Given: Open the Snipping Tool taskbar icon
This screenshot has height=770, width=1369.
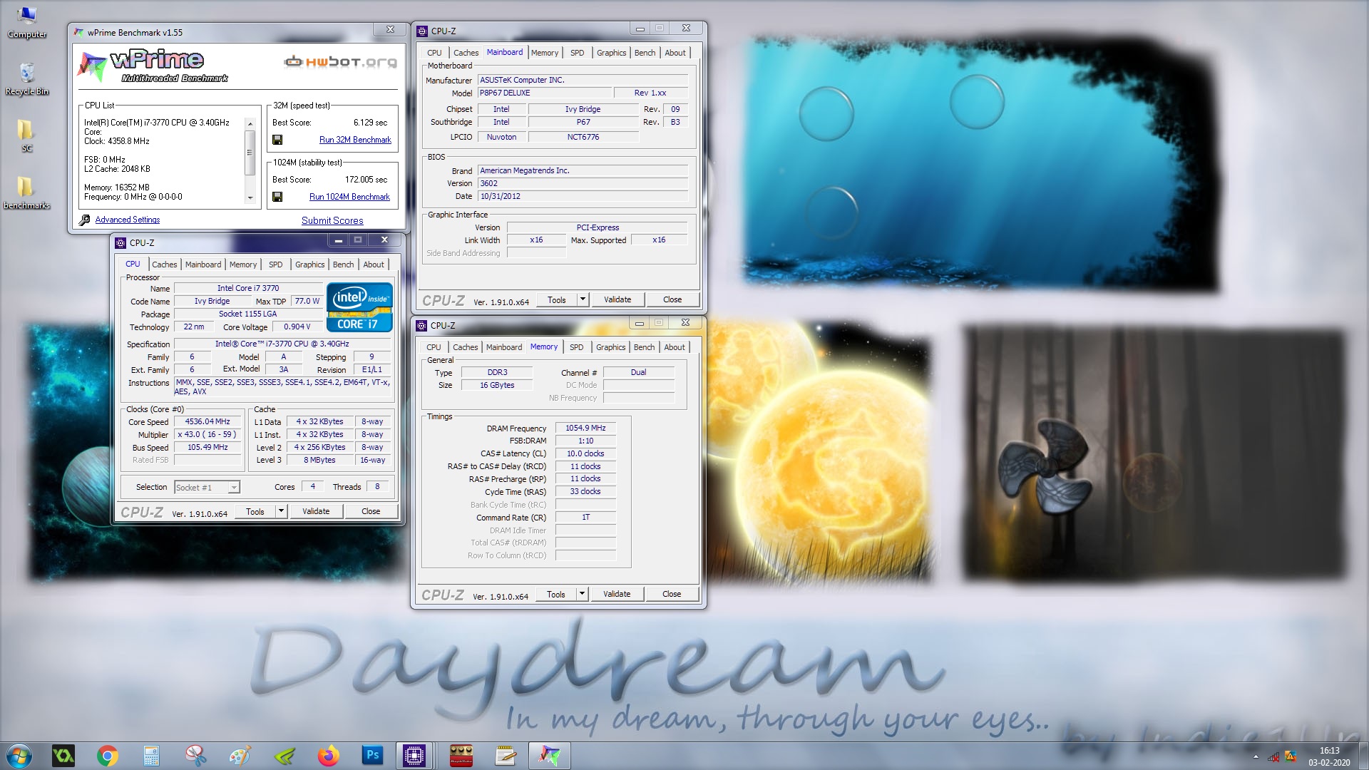Looking at the screenshot, I should point(195,756).
